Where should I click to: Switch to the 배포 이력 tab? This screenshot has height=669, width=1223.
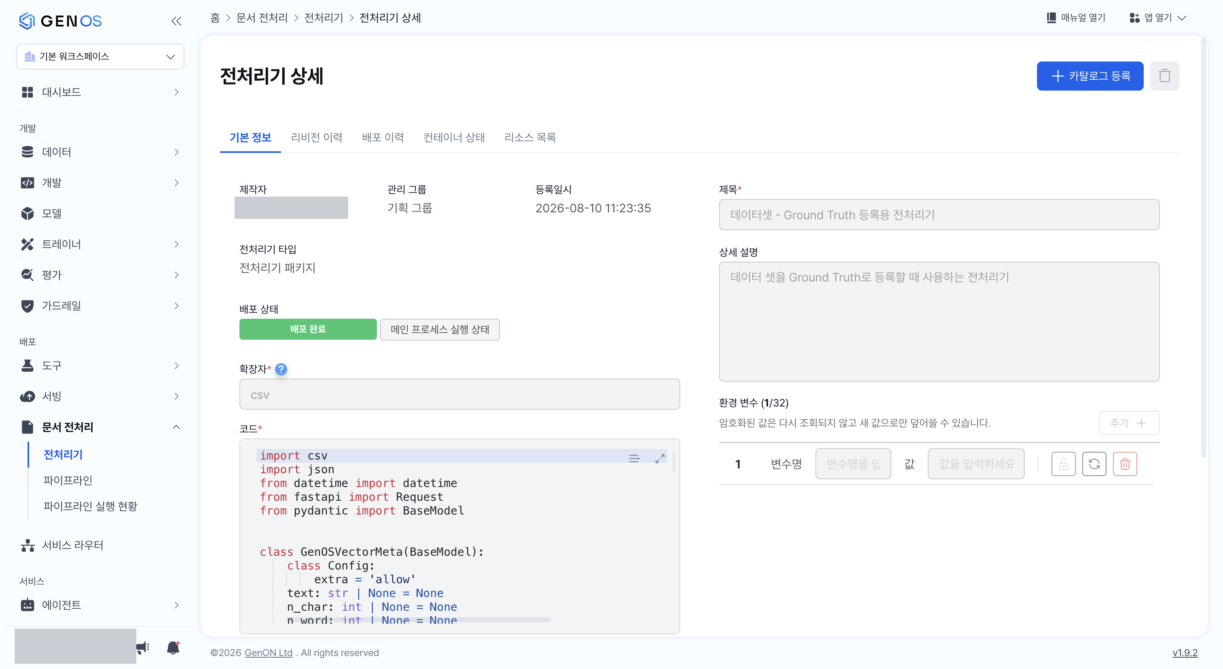click(383, 137)
